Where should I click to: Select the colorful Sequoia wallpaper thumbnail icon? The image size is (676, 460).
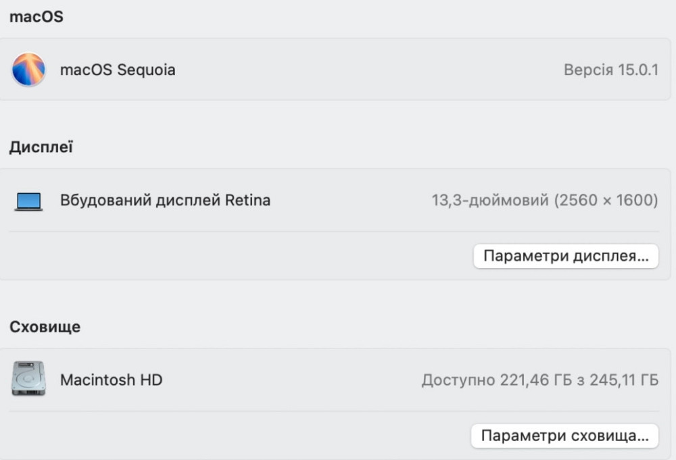(28, 70)
